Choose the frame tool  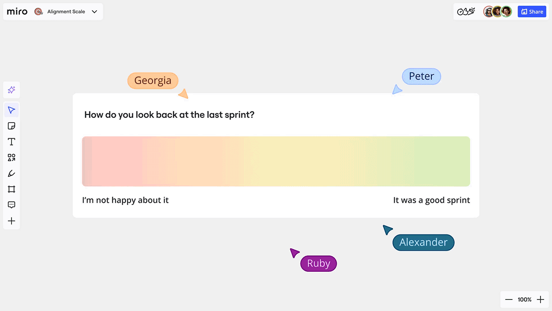pyautogui.click(x=11, y=189)
